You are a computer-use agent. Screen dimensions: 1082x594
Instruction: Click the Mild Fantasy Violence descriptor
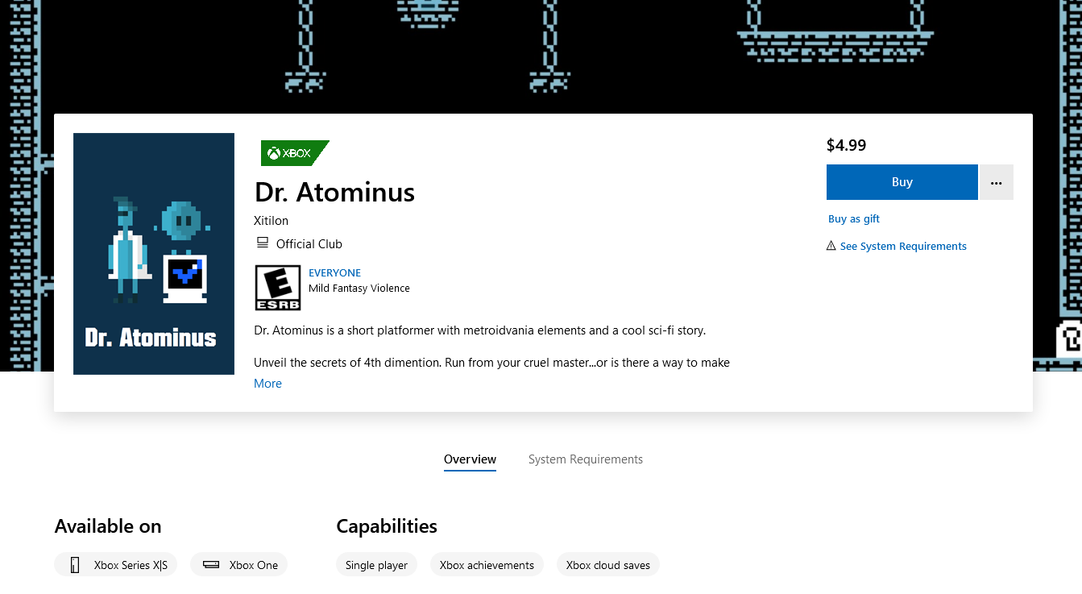359,289
